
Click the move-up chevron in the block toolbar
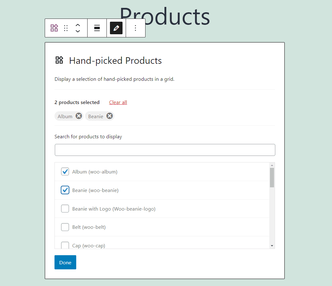[77, 25]
